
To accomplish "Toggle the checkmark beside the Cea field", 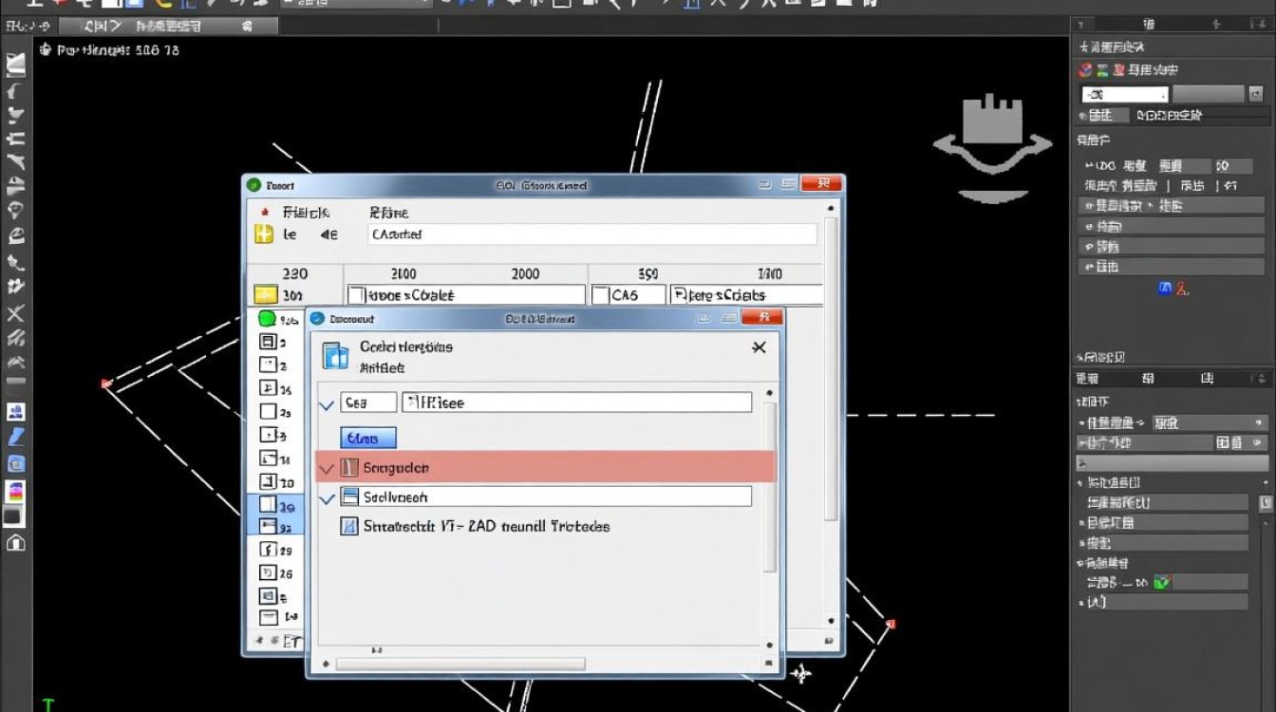I will 327,404.
